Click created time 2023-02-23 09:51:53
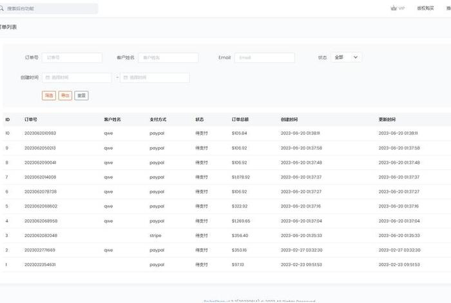 (x=301, y=264)
